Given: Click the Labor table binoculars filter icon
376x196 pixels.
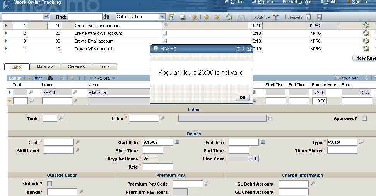Looking at the screenshot, I should click(x=50, y=78).
